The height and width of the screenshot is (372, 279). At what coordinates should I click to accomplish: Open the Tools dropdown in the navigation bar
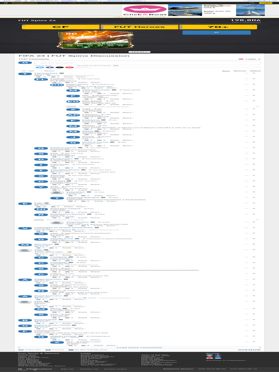54,3
